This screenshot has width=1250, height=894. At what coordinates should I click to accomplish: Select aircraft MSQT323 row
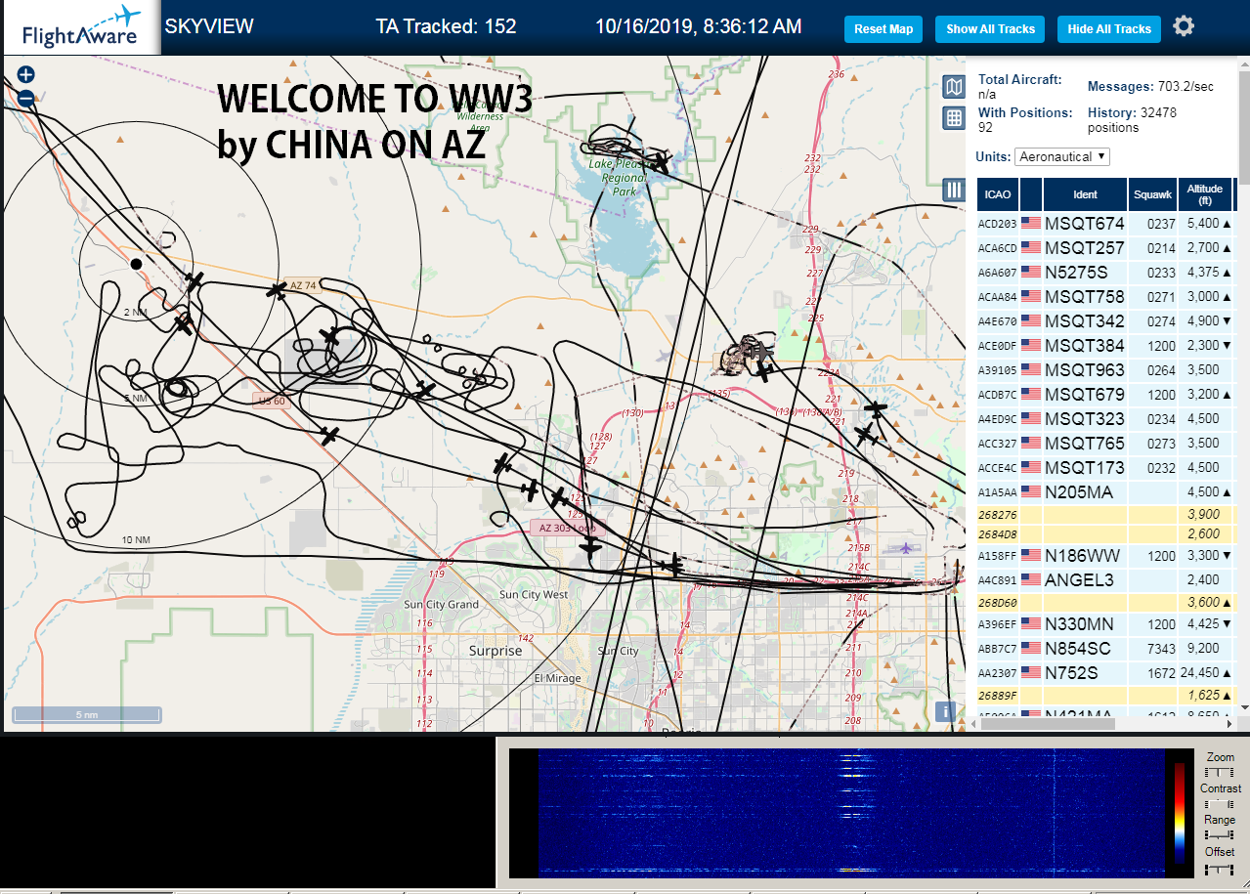[x=1106, y=419]
